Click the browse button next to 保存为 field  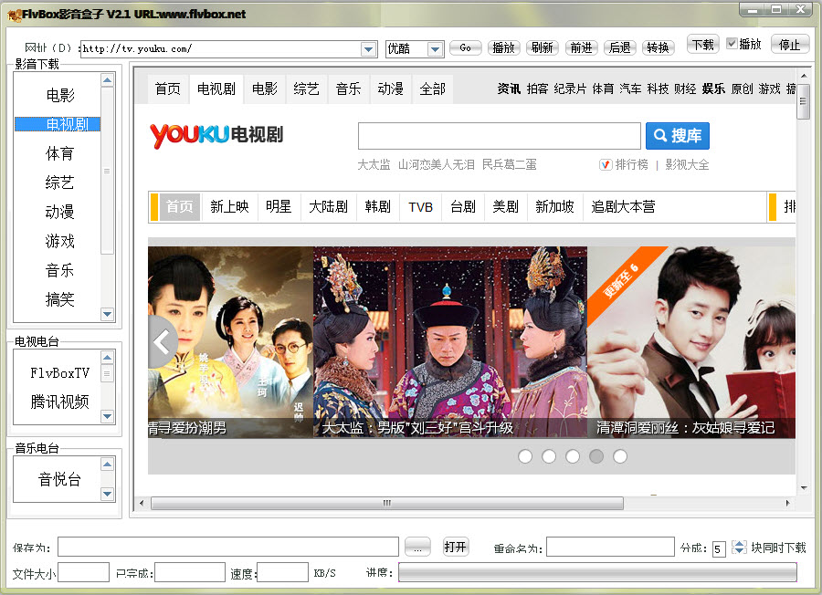pos(417,548)
